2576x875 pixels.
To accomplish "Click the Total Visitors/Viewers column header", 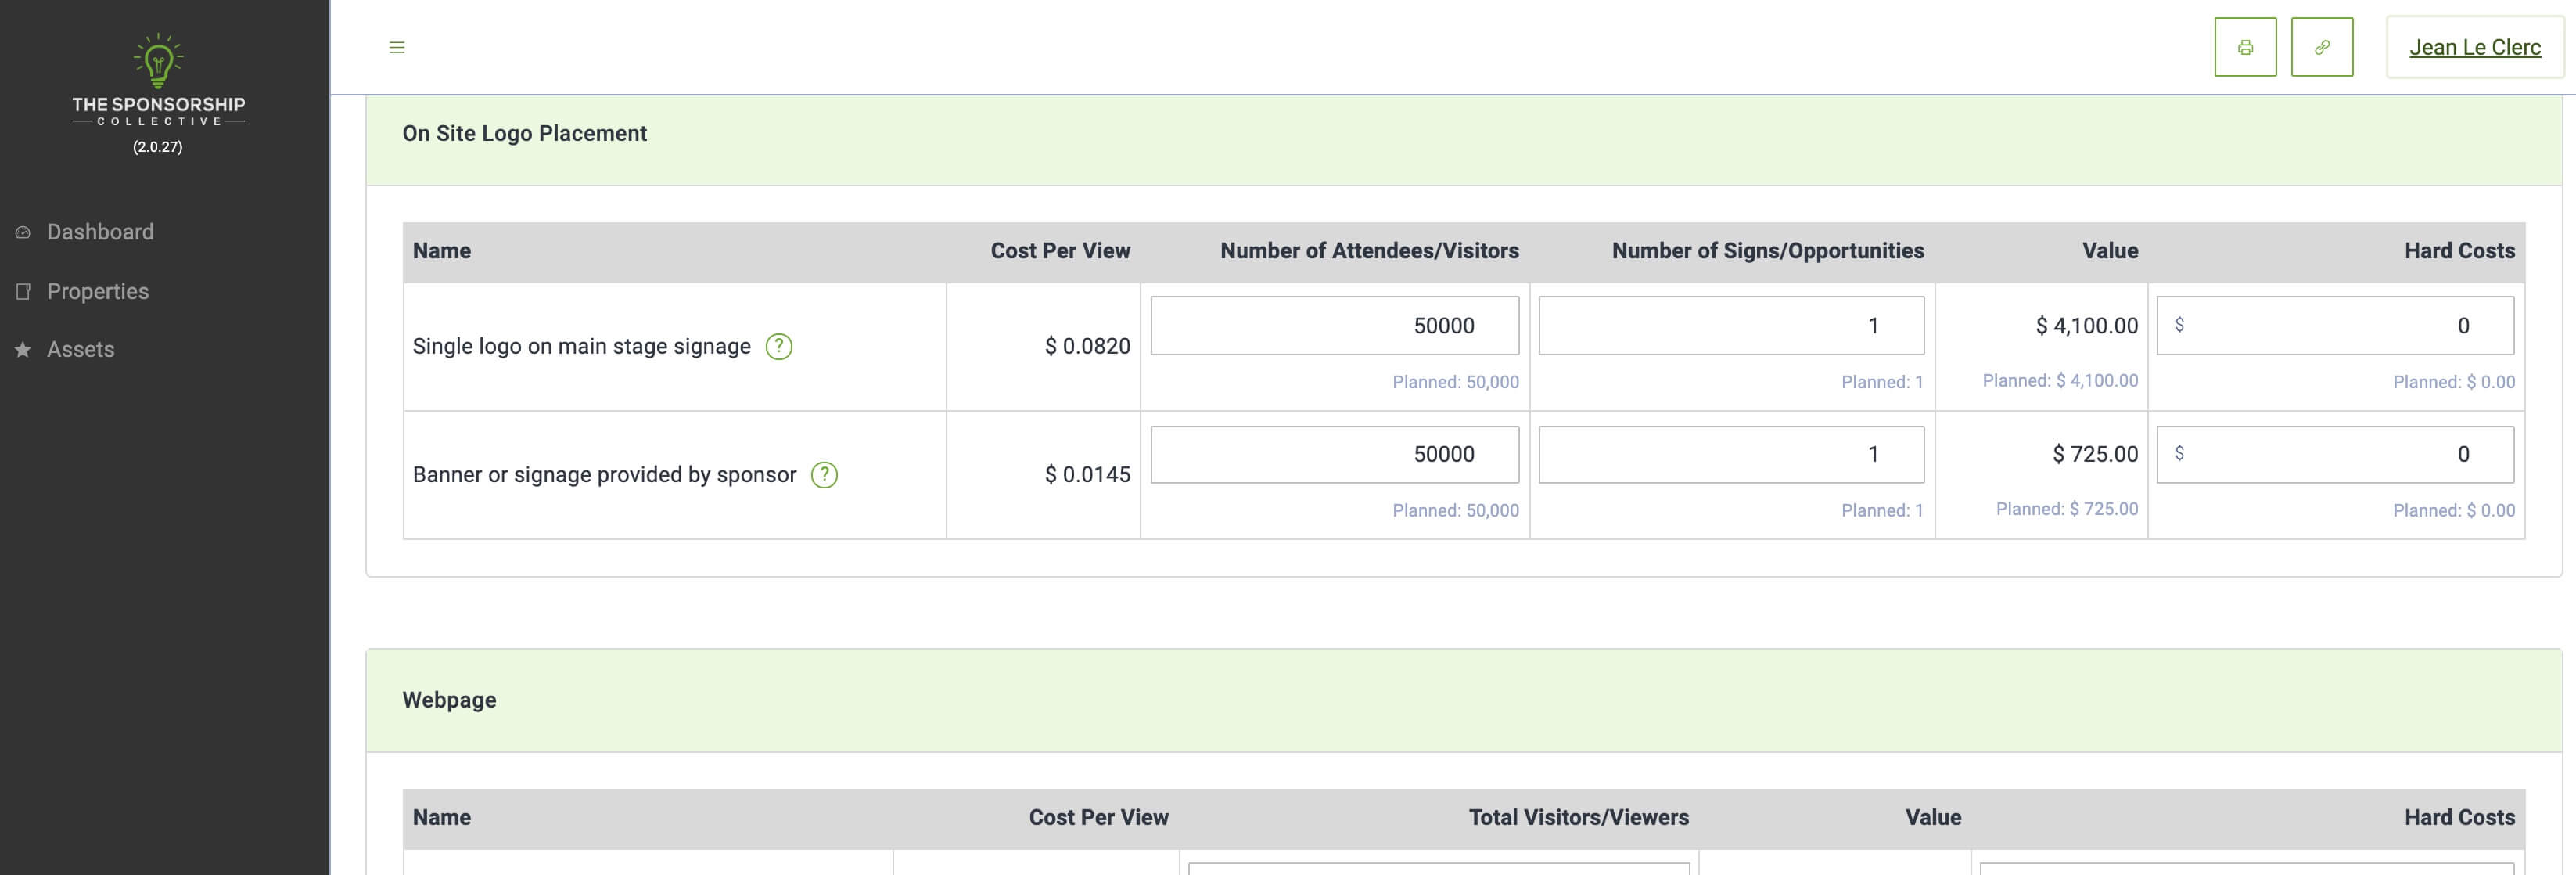I will pos(1578,817).
